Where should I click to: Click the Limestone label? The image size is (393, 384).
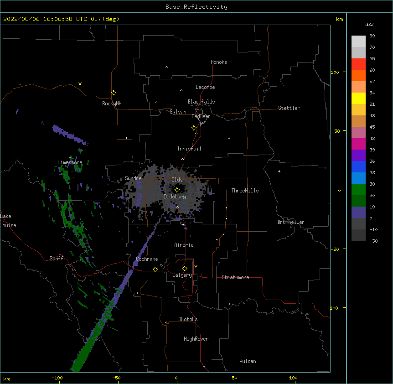(x=70, y=162)
